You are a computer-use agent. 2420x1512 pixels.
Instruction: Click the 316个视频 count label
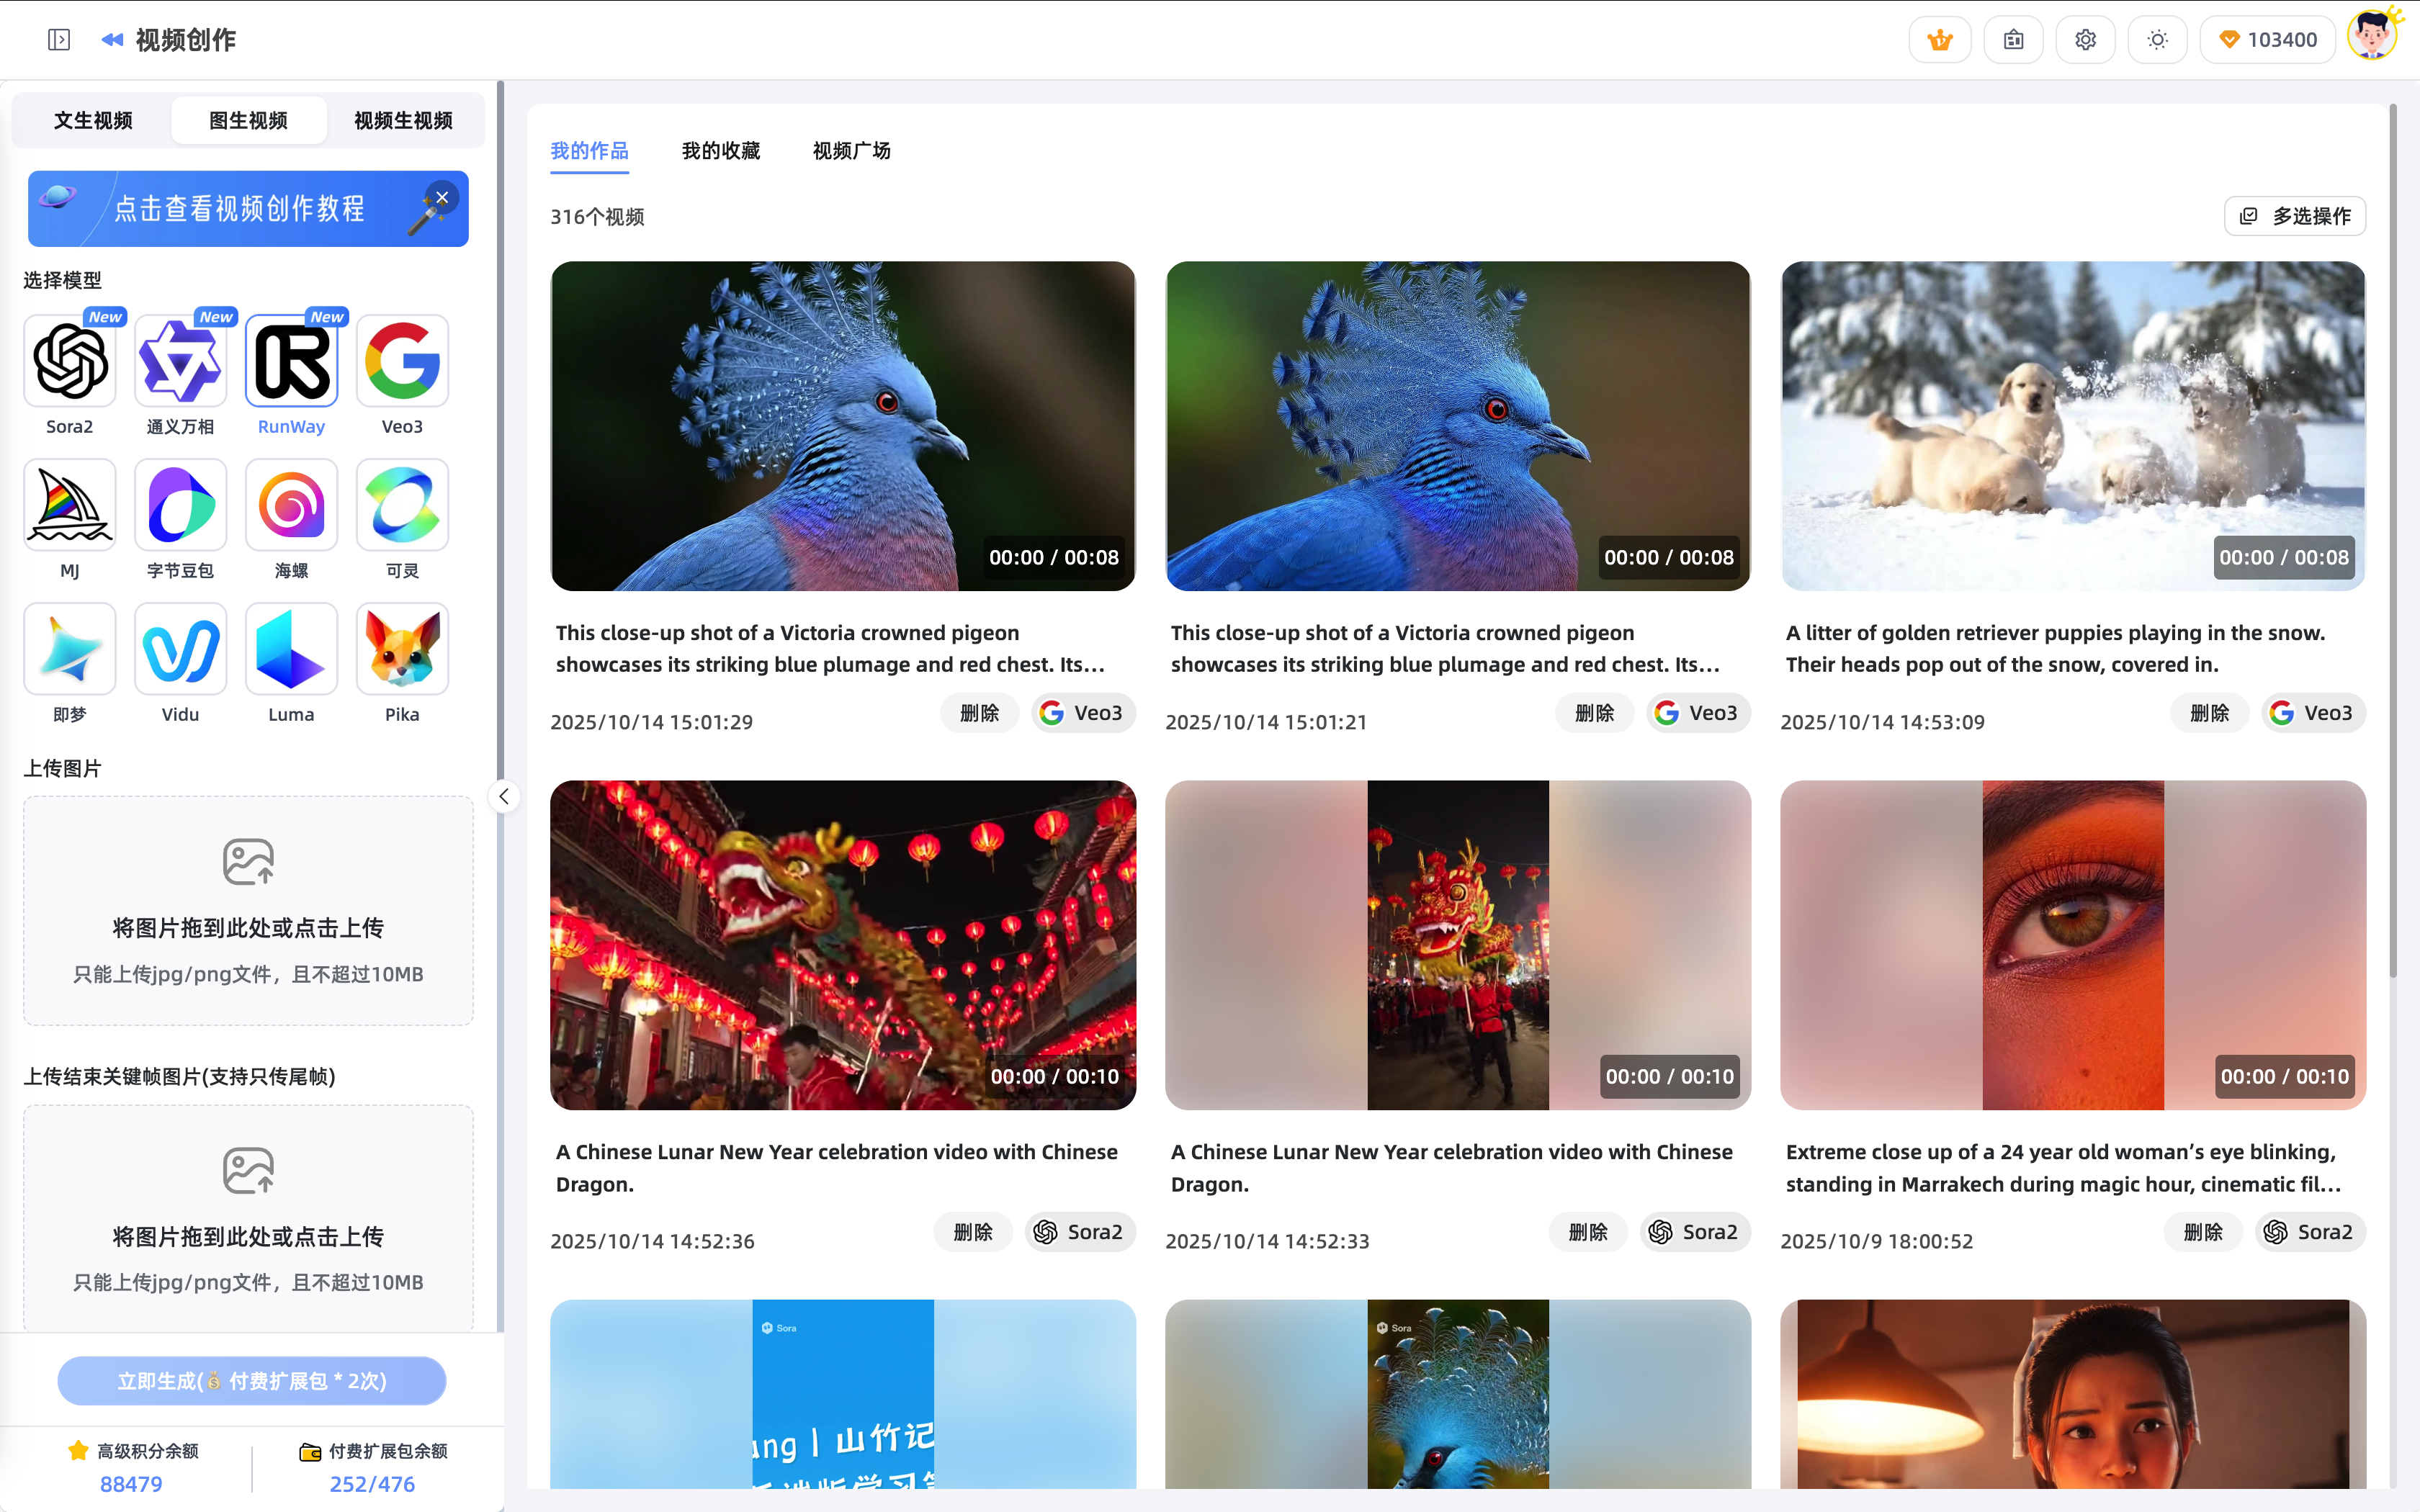[x=597, y=217]
